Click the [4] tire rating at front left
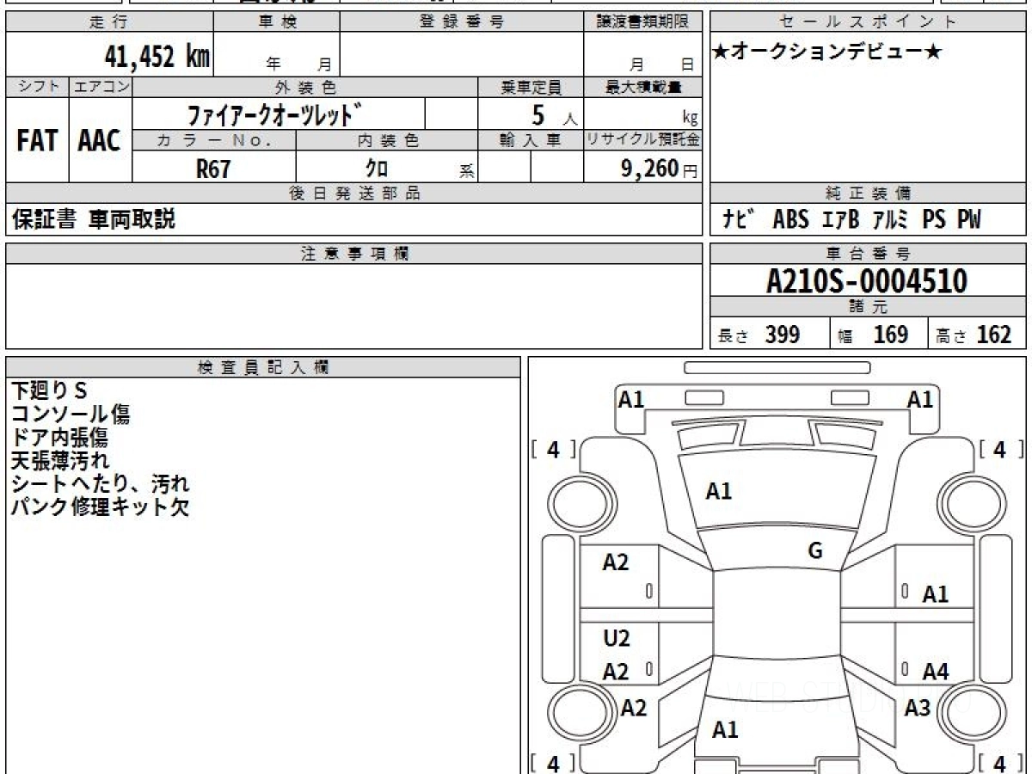Image resolution: width=1032 pixels, height=774 pixels. point(554,450)
